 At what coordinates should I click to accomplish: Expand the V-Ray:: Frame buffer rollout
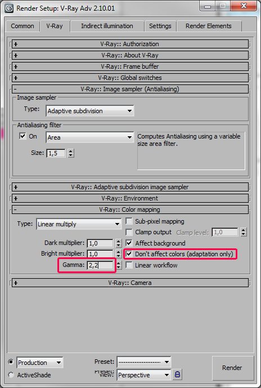[x=130, y=66]
